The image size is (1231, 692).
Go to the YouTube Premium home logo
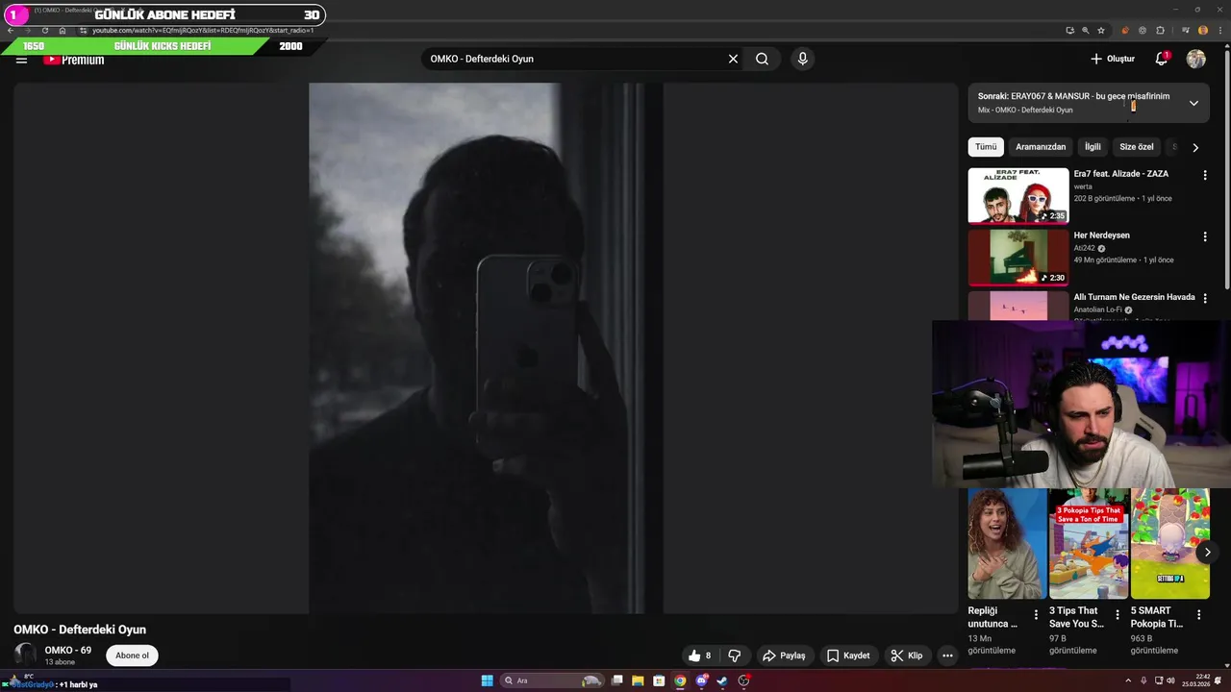coord(73,60)
